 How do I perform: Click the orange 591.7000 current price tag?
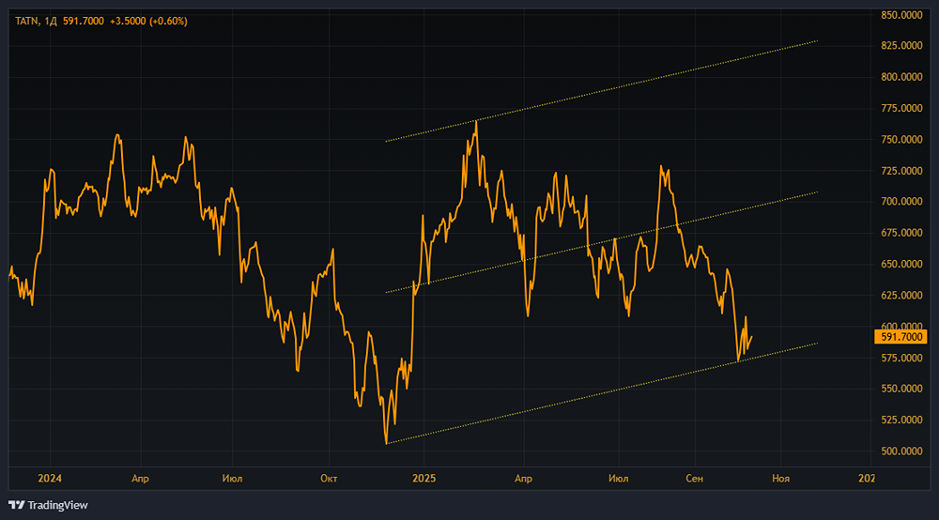click(x=902, y=336)
